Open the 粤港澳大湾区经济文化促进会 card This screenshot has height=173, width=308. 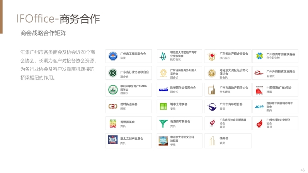click(227, 73)
